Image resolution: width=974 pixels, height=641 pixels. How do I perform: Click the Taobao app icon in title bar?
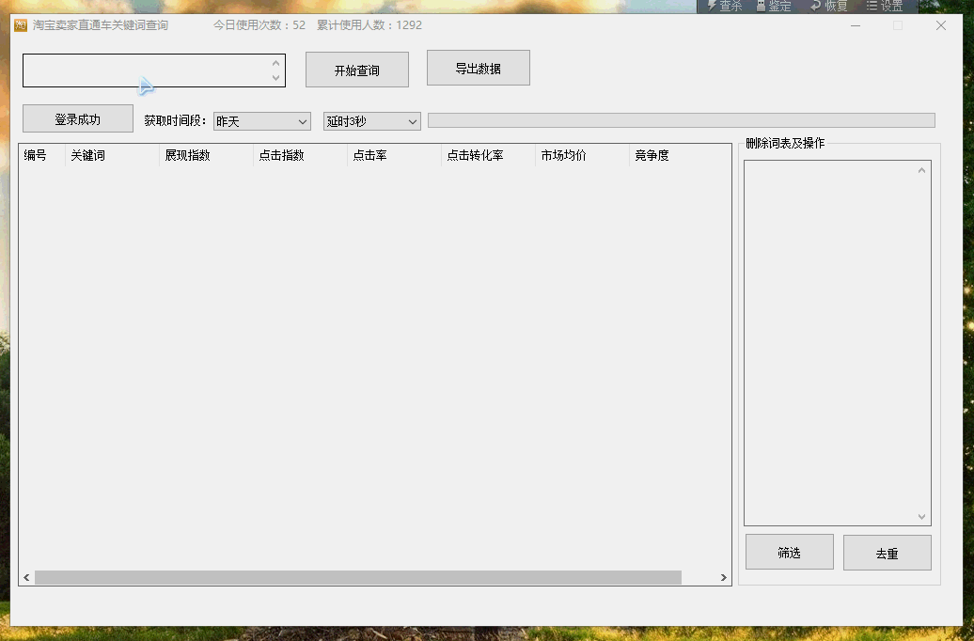coord(21,25)
